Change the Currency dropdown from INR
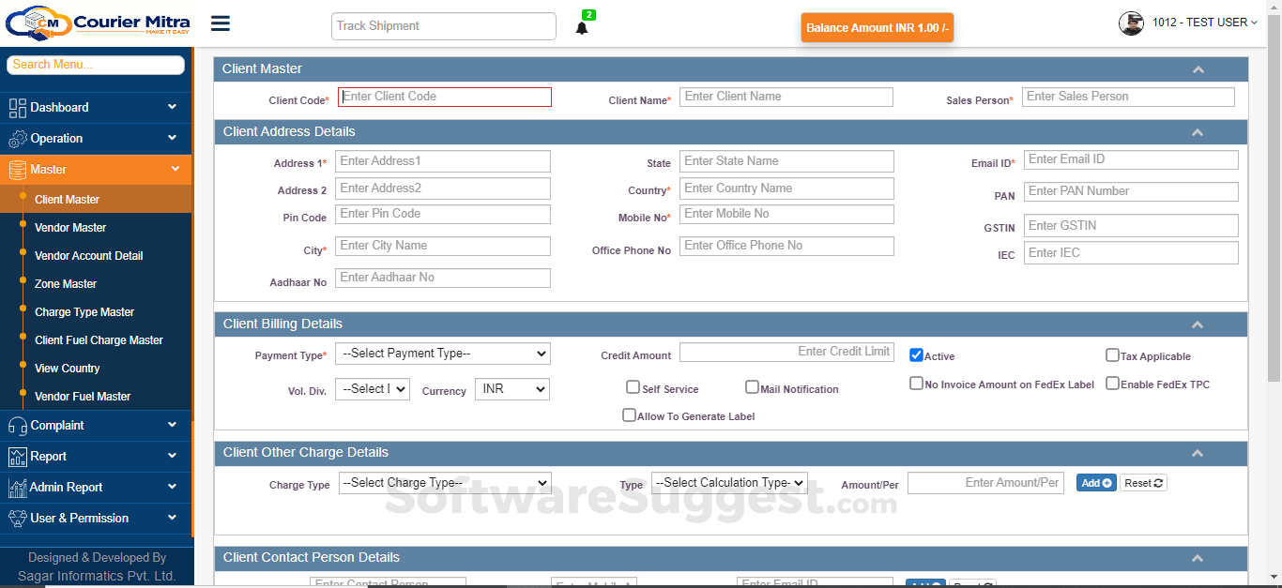Image resolution: width=1282 pixels, height=588 pixels. coord(511,388)
